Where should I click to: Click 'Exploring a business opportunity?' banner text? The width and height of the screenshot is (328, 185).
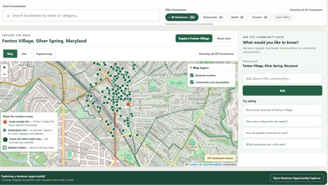coord(23,176)
